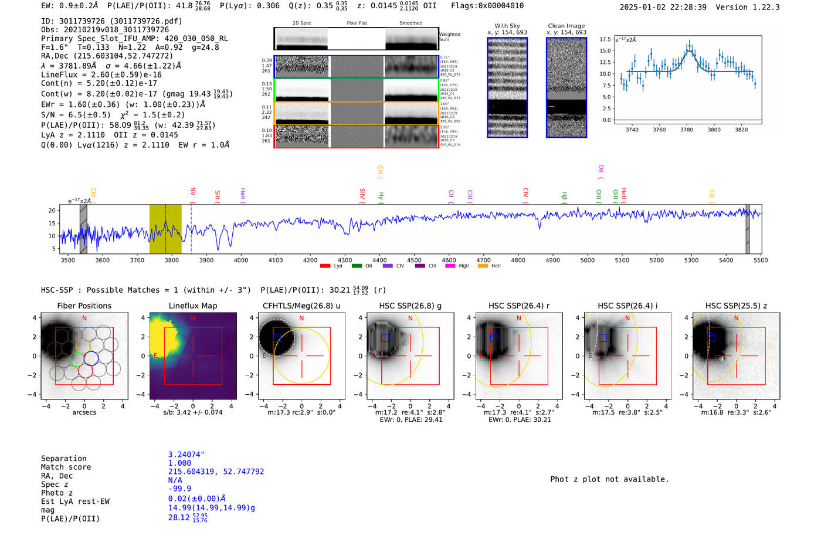Click the P(Lyα): 0.306 header value
This screenshot has height=559, width=821.
250,6
